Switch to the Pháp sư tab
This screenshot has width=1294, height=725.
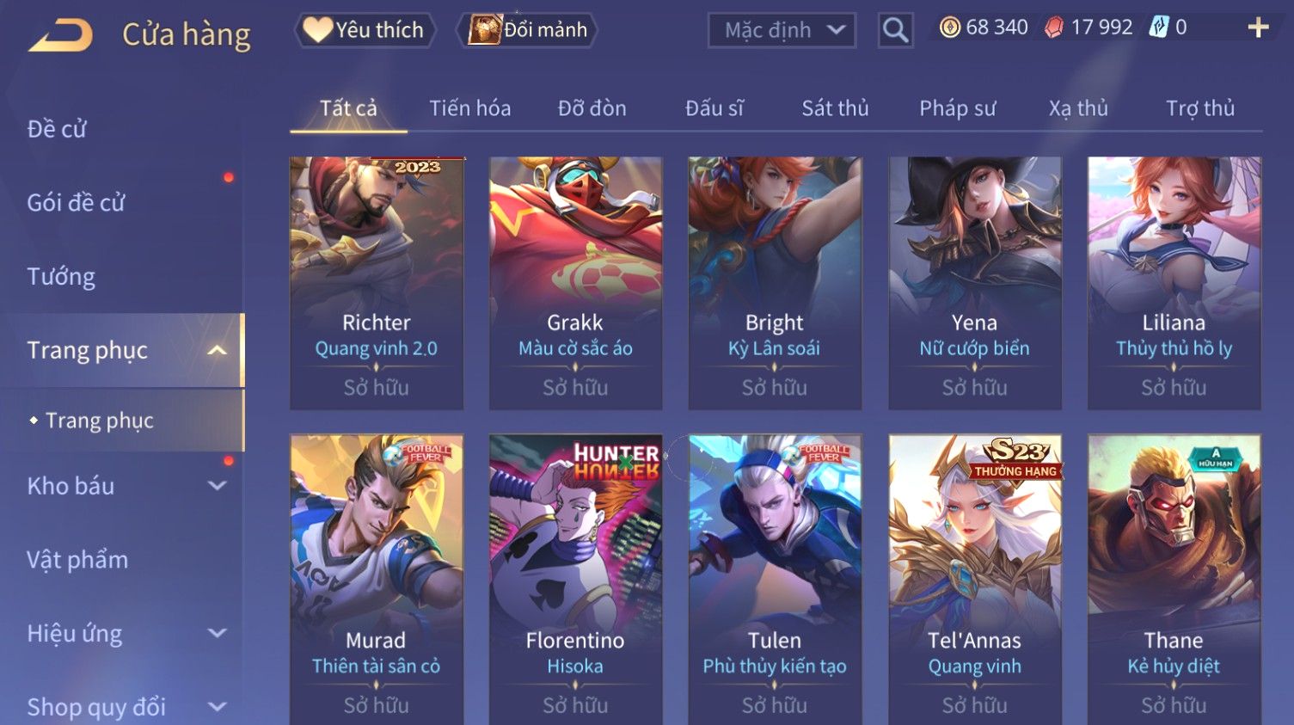coord(957,108)
